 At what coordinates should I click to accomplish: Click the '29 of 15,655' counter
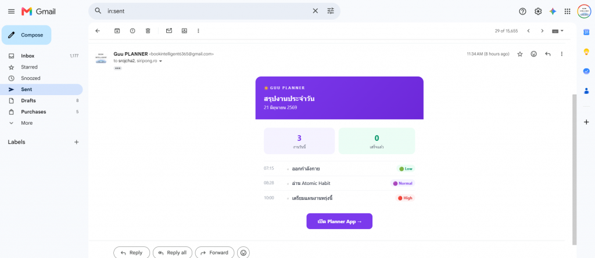[x=506, y=31]
